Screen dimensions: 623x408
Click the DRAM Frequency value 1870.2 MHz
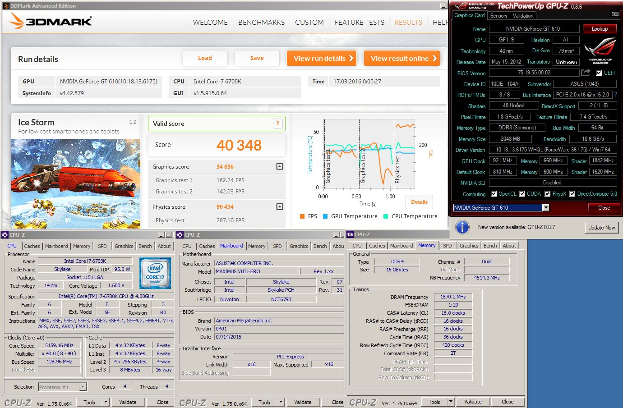coord(453,297)
